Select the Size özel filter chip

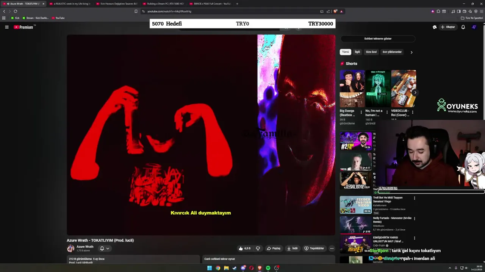point(371,52)
